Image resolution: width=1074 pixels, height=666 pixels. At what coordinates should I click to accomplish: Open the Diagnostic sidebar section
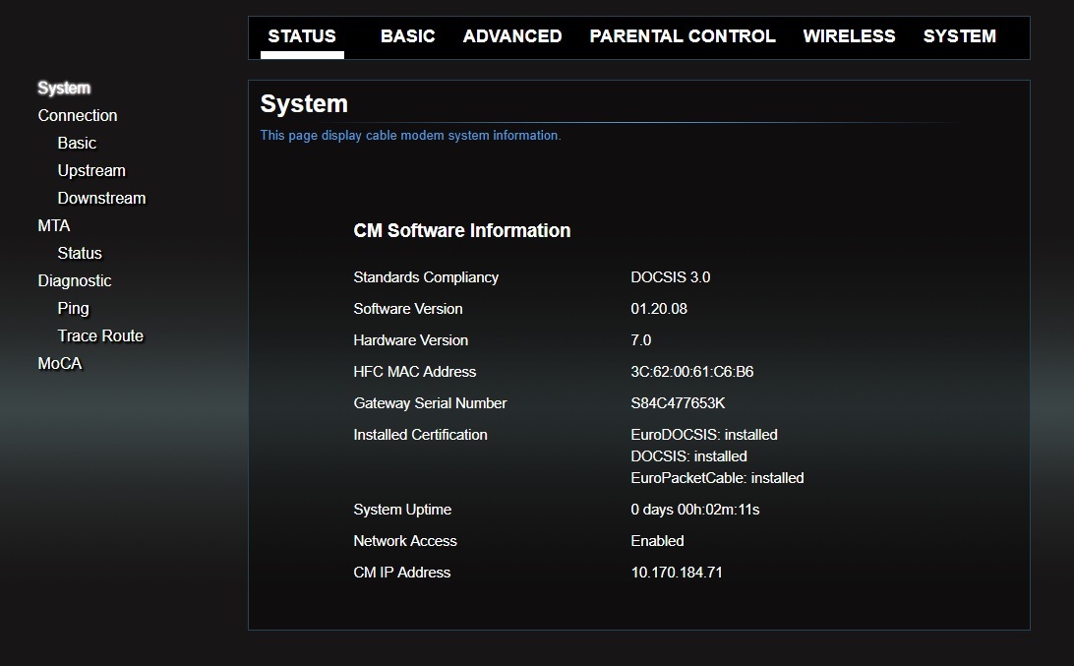tap(75, 280)
